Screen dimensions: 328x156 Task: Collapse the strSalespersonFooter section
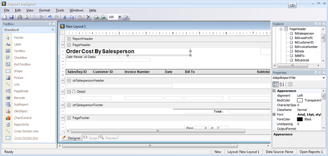(69, 105)
